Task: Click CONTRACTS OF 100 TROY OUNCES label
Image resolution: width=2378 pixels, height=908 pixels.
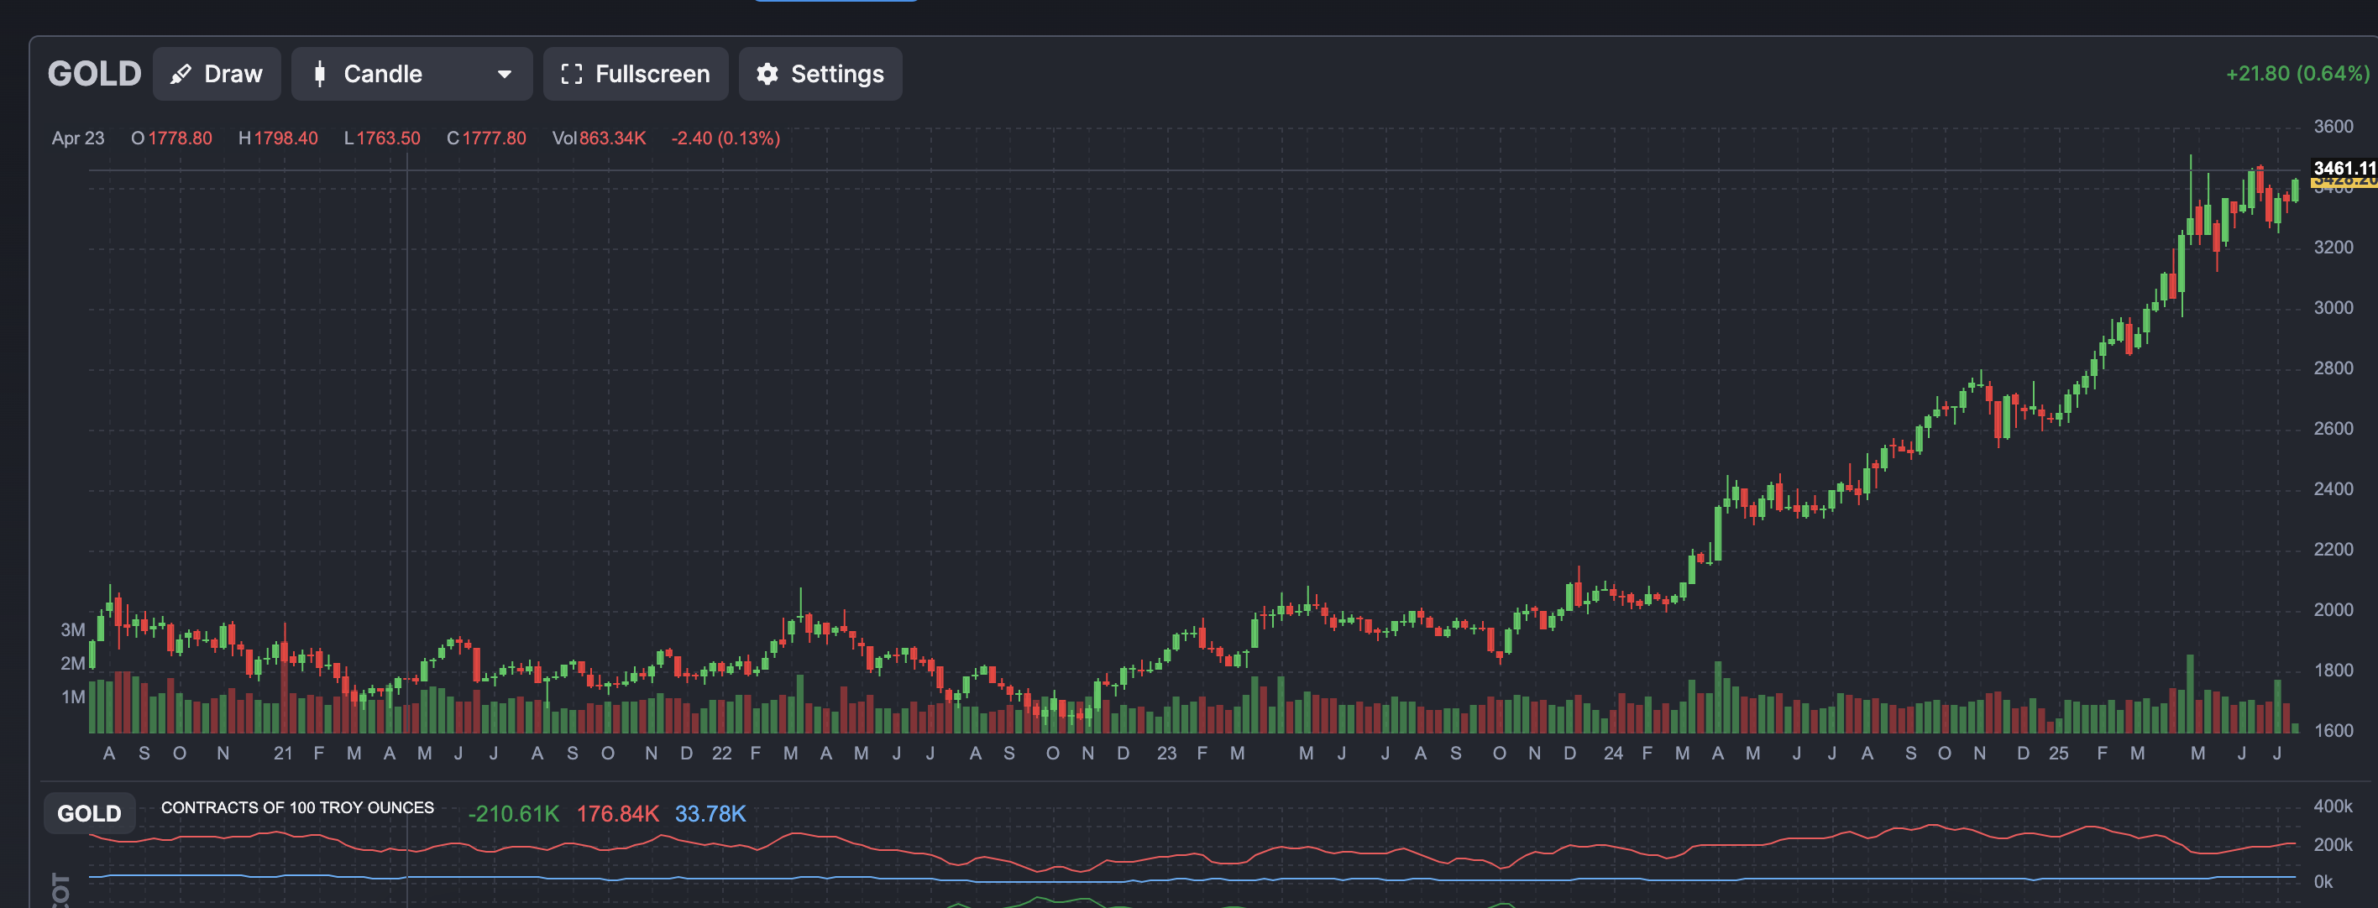Action: 297,807
